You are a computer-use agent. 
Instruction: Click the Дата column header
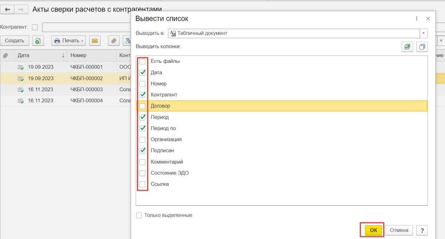point(41,55)
